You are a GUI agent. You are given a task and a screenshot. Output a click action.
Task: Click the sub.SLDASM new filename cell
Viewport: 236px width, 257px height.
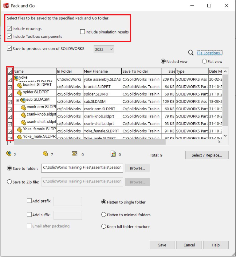(x=102, y=101)
